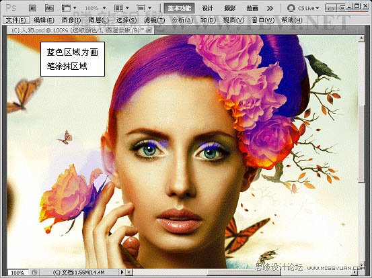This screenshot has width=372, height=278.
Task: Open the 视图(V) menu
Action: 233,20
